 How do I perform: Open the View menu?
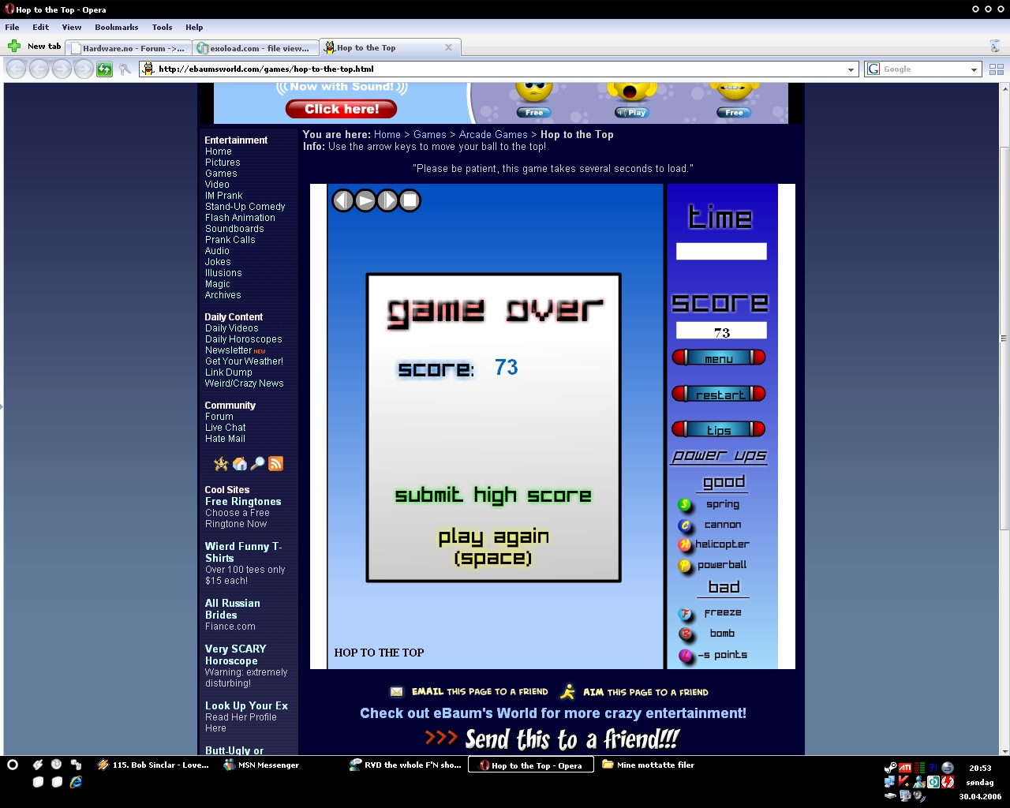(x=72, y=27)
